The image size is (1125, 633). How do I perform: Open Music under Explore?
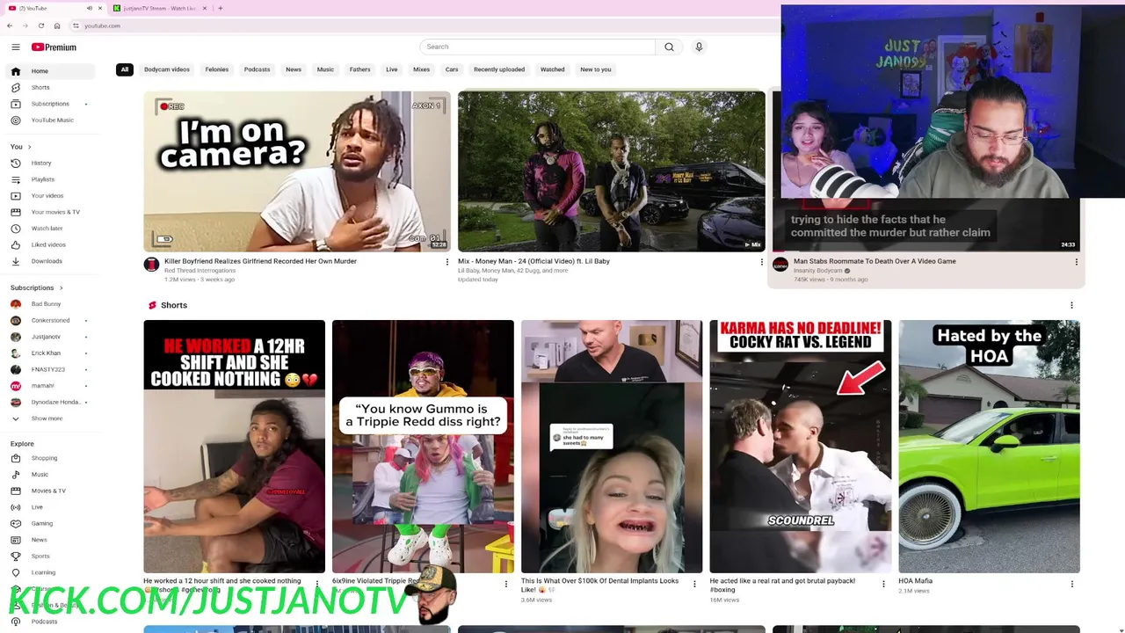pos(53,474)
